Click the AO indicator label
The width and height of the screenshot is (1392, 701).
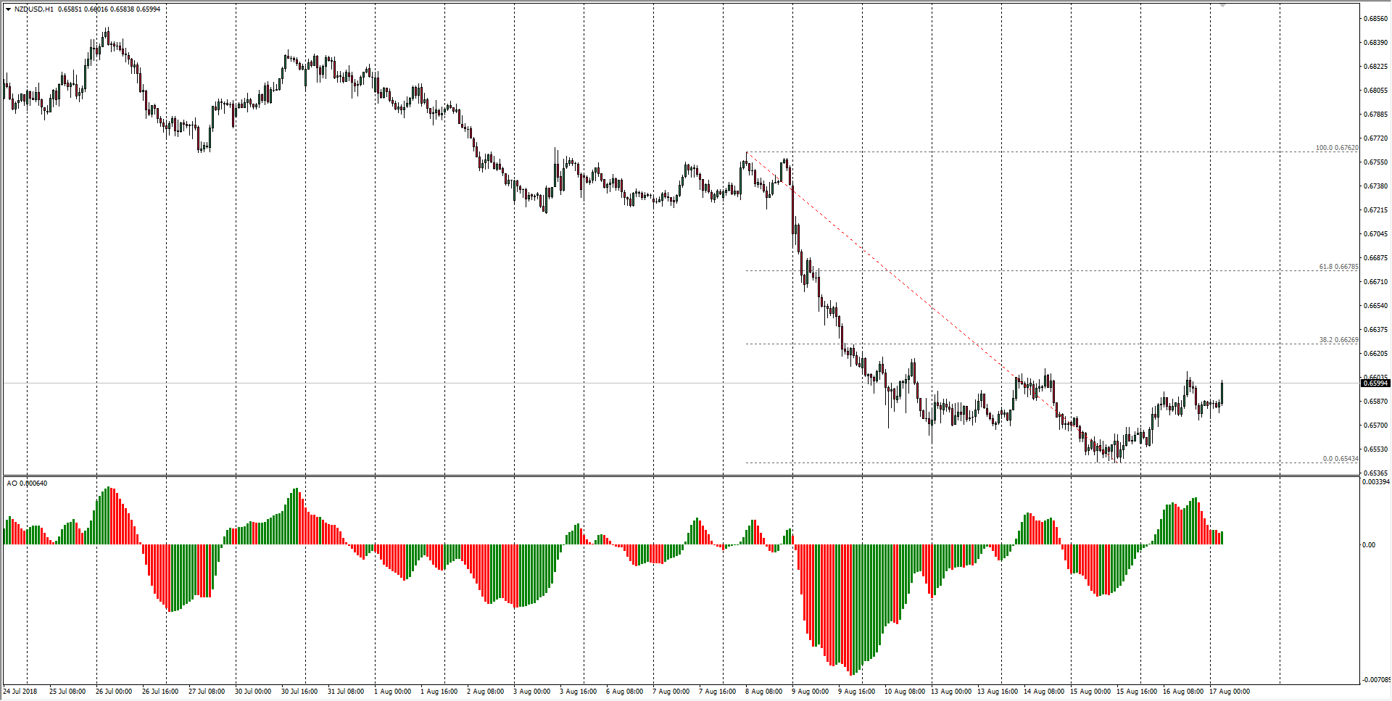click(x=27, y=484)
